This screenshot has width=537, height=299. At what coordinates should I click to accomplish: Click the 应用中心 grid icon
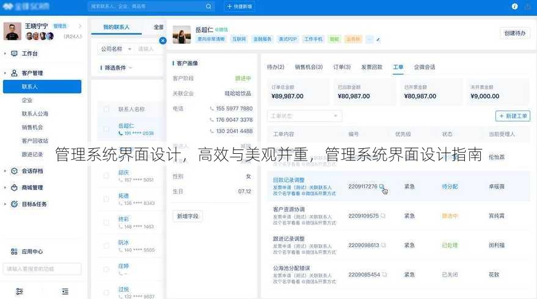coord(14,251)
